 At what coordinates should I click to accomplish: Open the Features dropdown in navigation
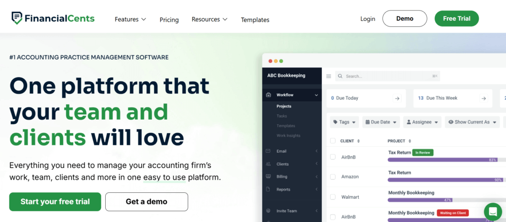click(130, 19)
